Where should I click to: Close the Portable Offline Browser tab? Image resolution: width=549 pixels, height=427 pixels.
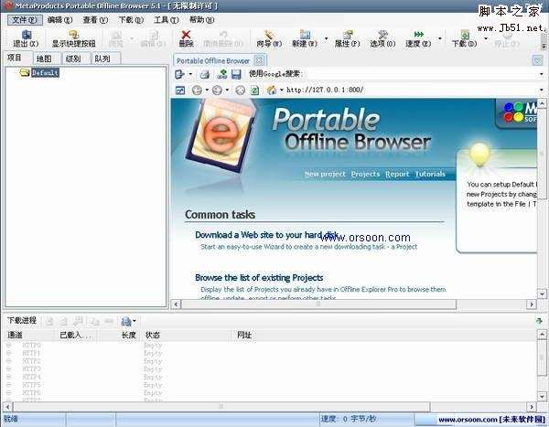tap(259, 60)
